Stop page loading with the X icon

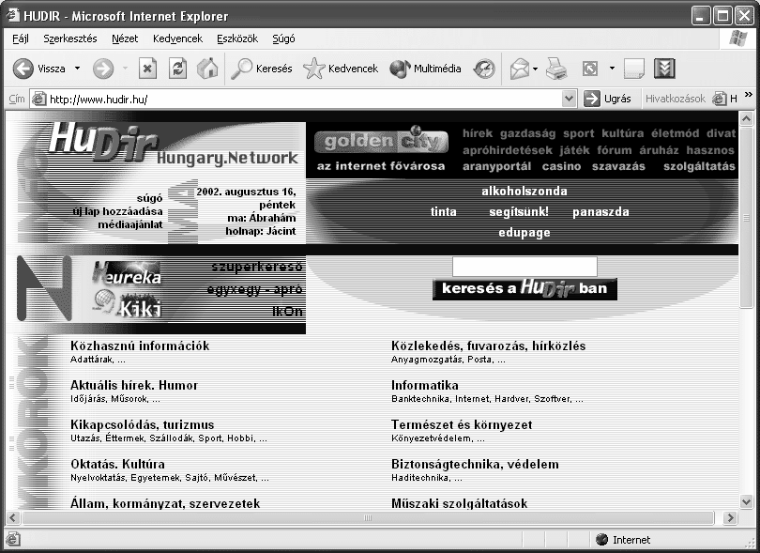[x=147, y=69]
